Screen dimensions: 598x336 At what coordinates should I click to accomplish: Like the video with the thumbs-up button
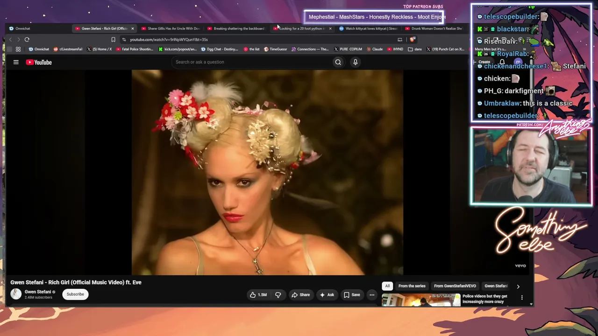pyautogui.click(x=258, y=295)
